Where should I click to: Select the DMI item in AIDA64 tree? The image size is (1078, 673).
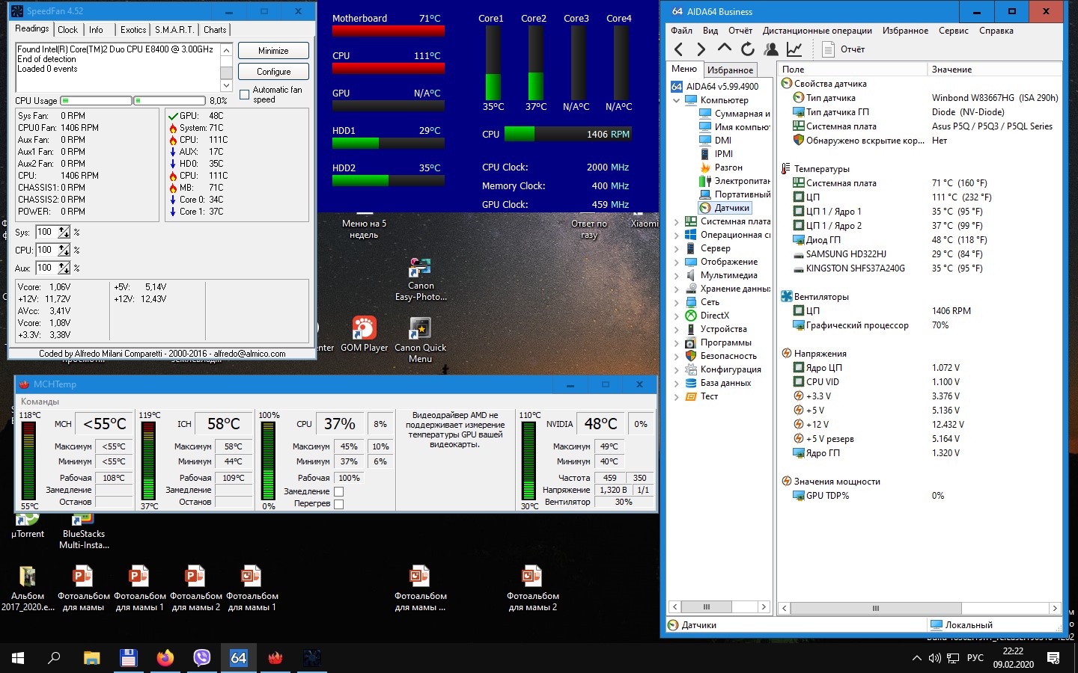pyautogui.click(x=715, y=141)
